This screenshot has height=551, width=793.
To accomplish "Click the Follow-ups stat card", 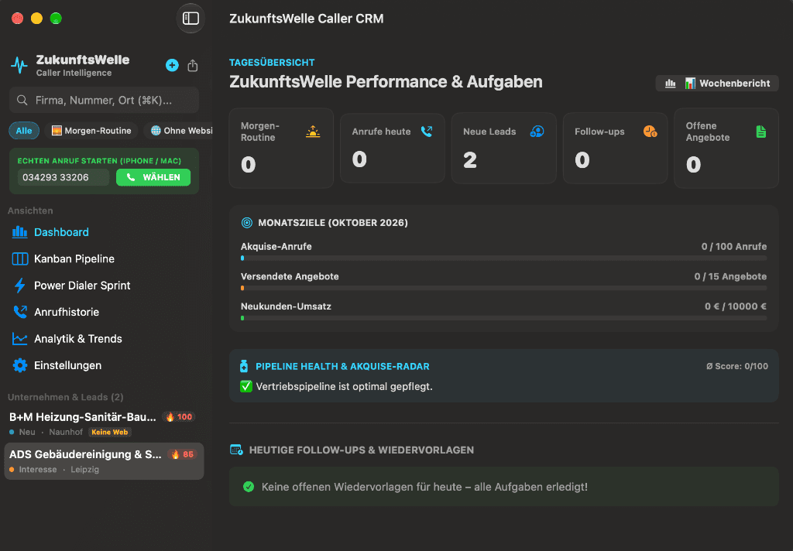I will pyautogui.click(x=615, y=148).
